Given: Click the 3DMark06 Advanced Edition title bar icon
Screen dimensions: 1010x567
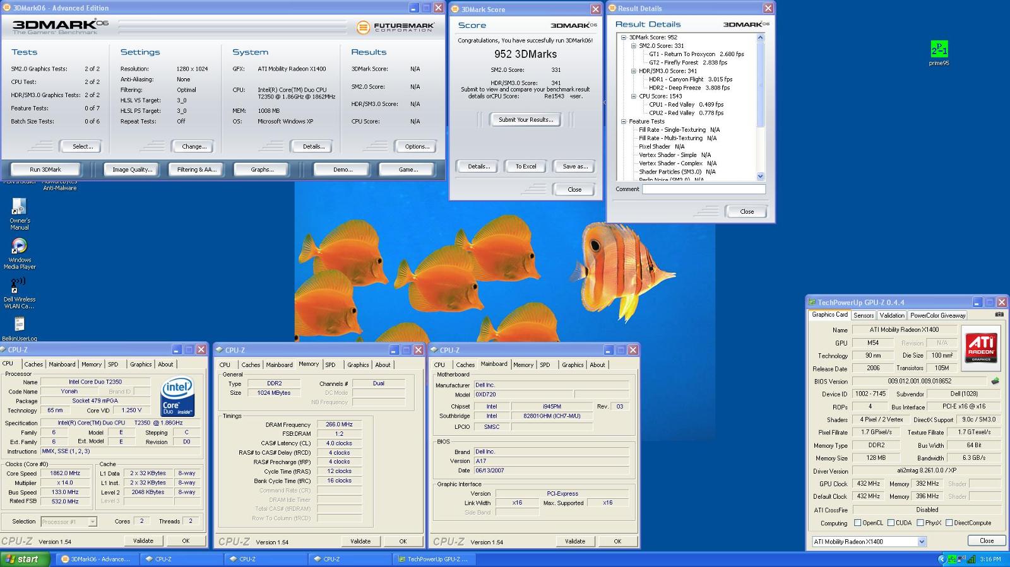Looking at the screenshot, I should click(8, 8).
